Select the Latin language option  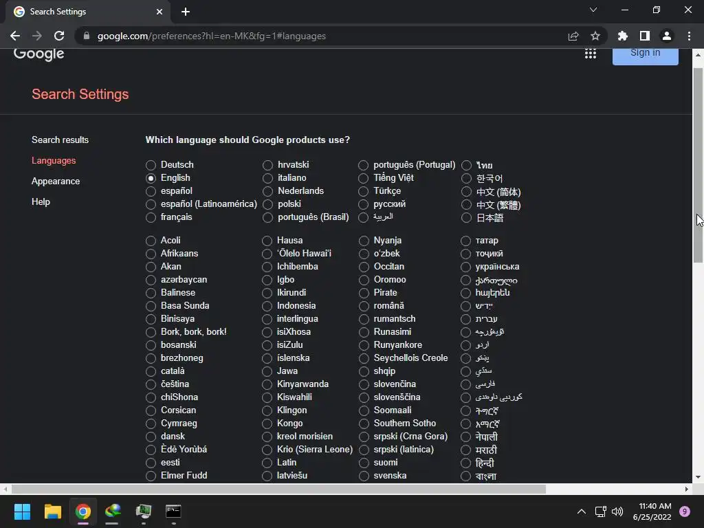[267, 463]
